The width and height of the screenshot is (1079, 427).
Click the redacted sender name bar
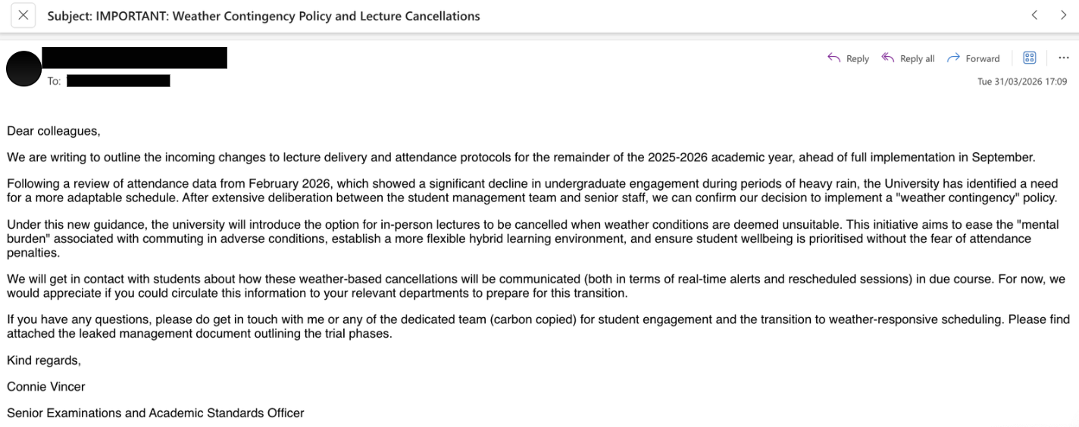134,58
